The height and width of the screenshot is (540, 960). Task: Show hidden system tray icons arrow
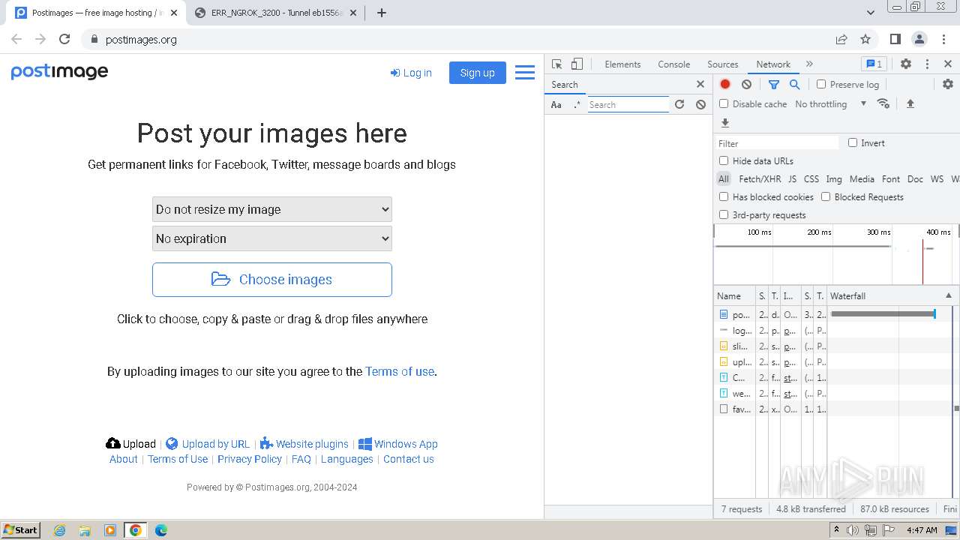(x=836, y=530)
